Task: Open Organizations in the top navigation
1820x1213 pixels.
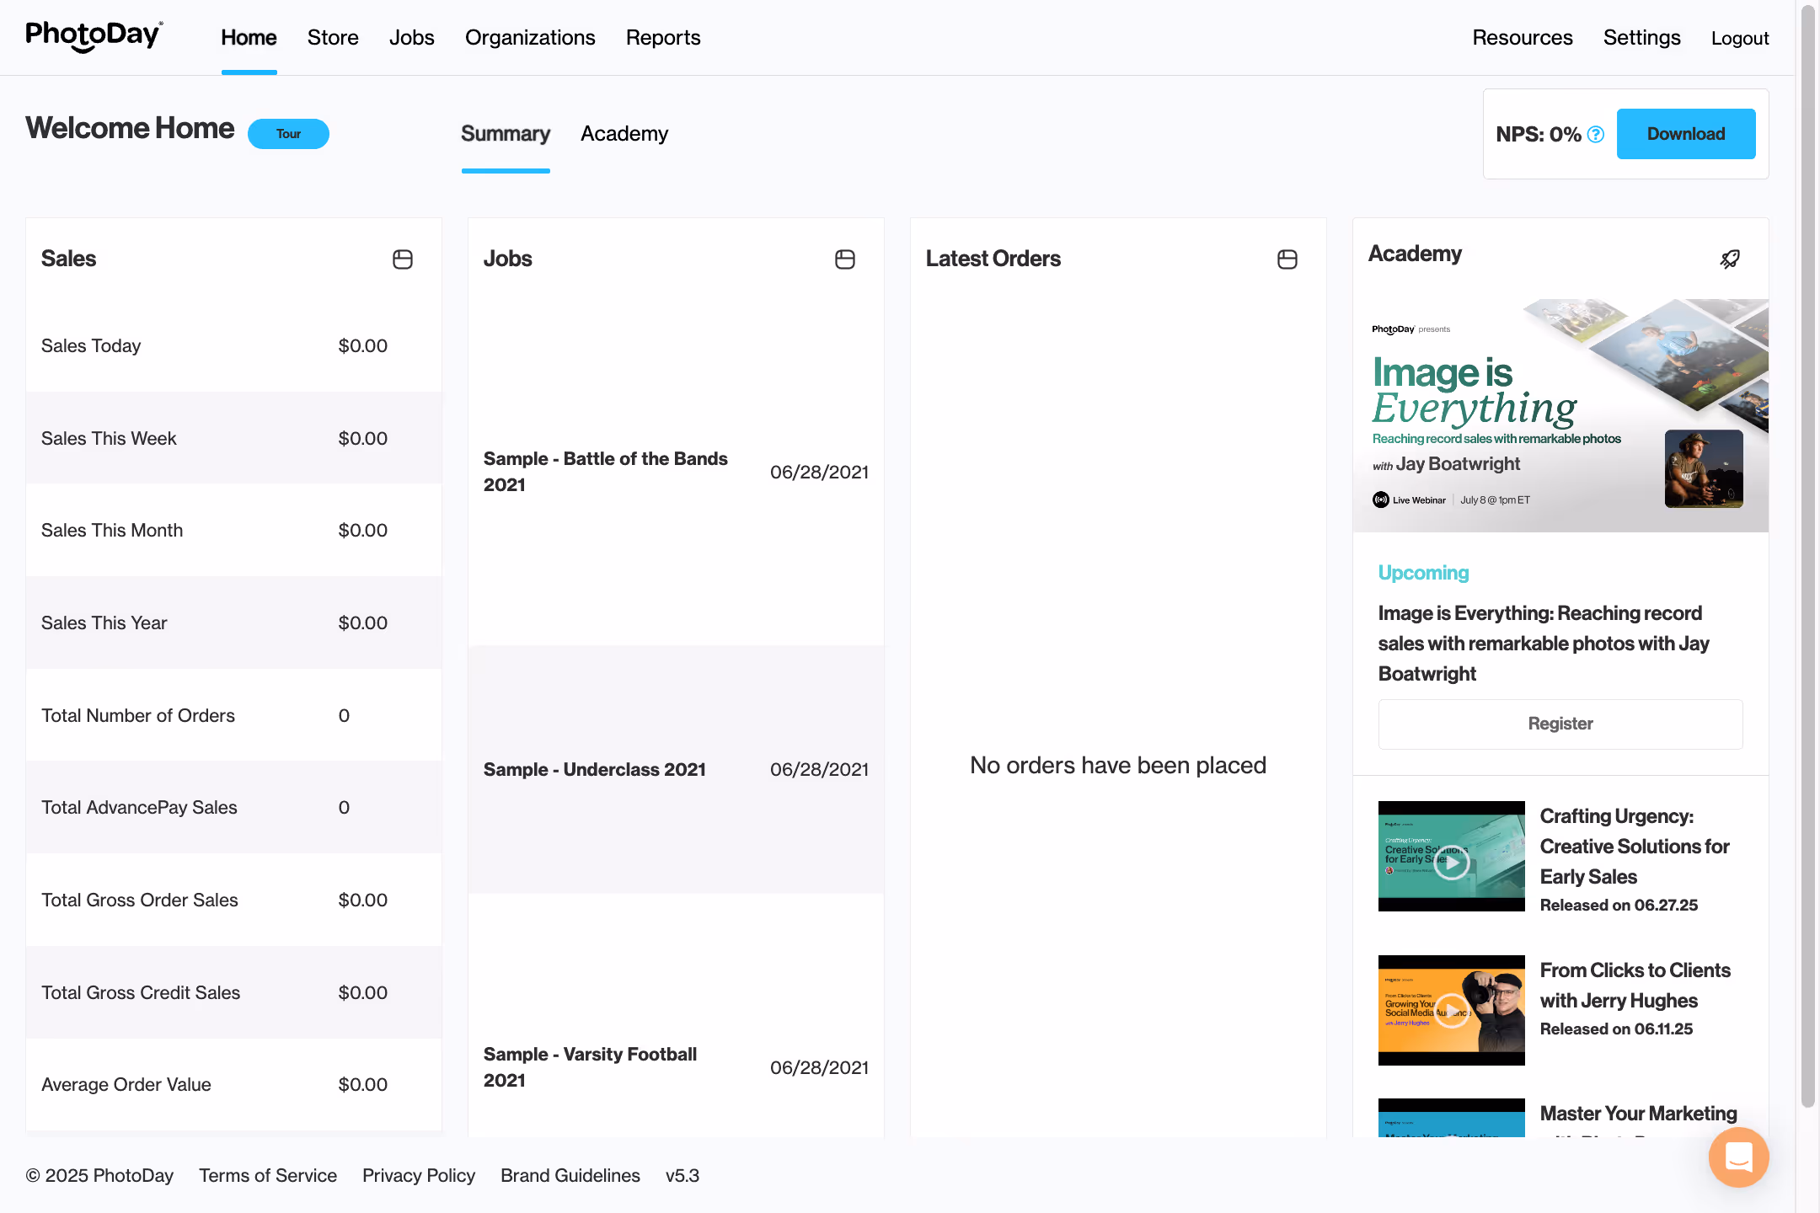Action: [x=530, y=38]
